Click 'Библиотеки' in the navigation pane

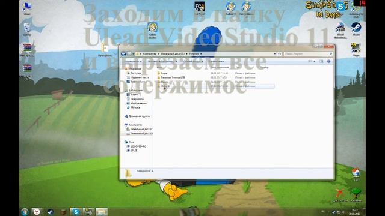point(135,91)
